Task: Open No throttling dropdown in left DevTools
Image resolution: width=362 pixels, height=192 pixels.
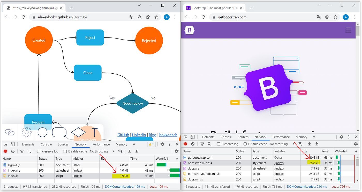Action: pos(102,151)
